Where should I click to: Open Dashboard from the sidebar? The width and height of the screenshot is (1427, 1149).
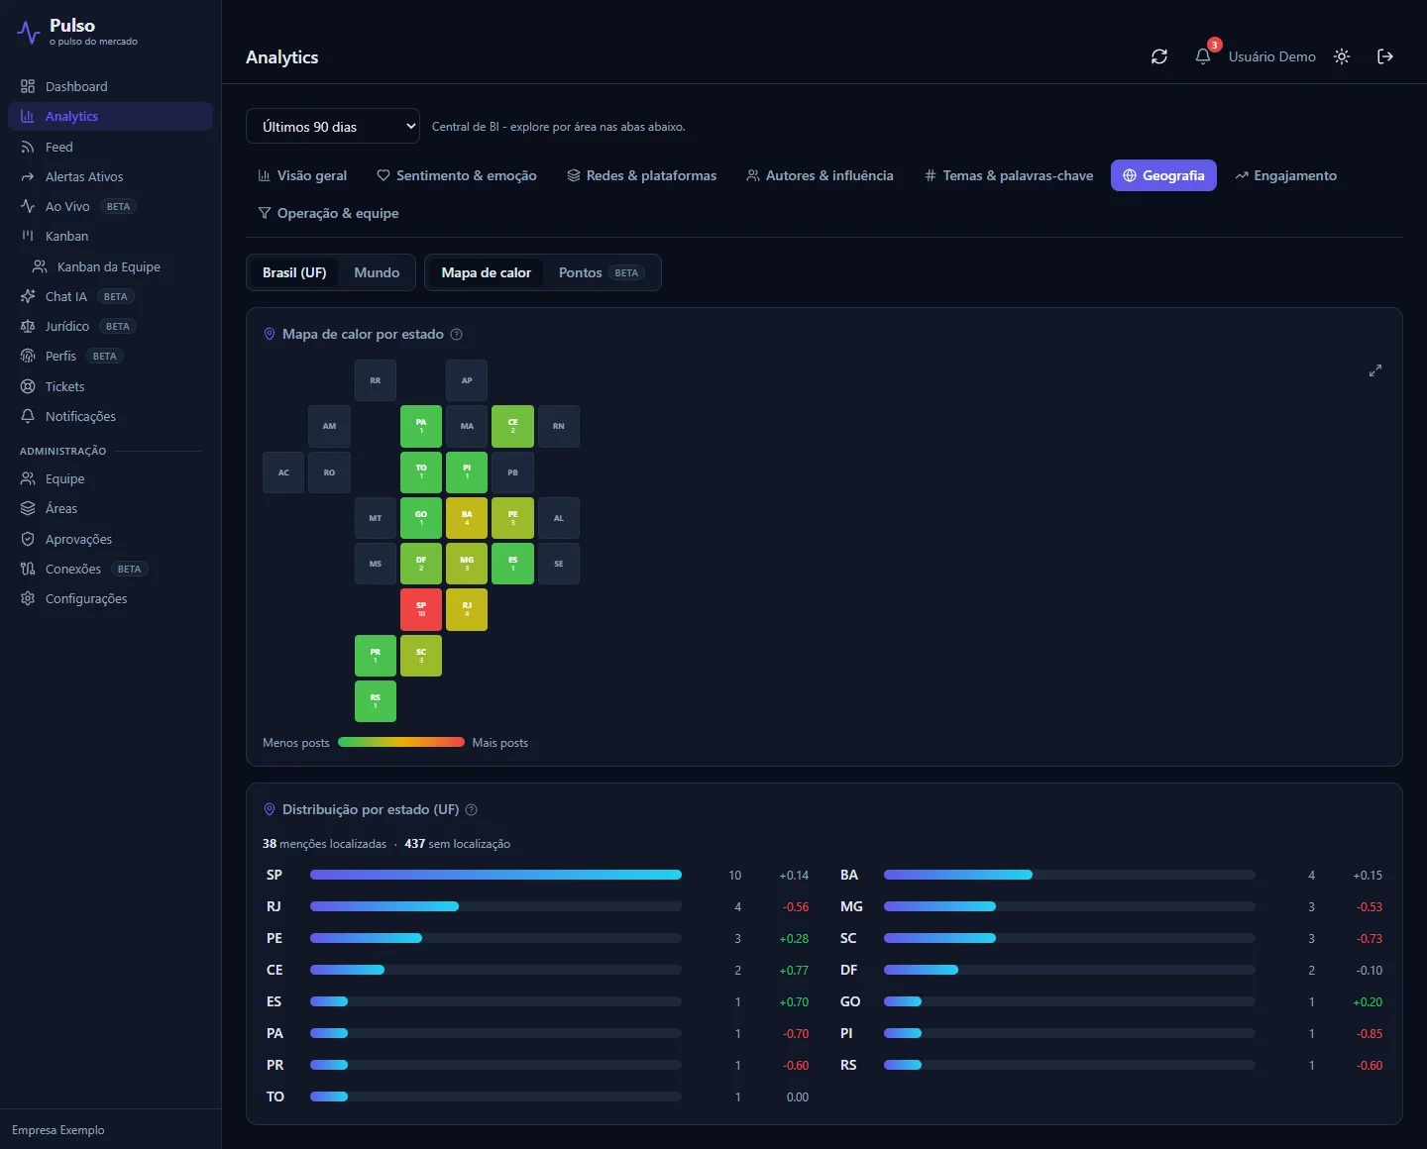(x=110, y=86)
